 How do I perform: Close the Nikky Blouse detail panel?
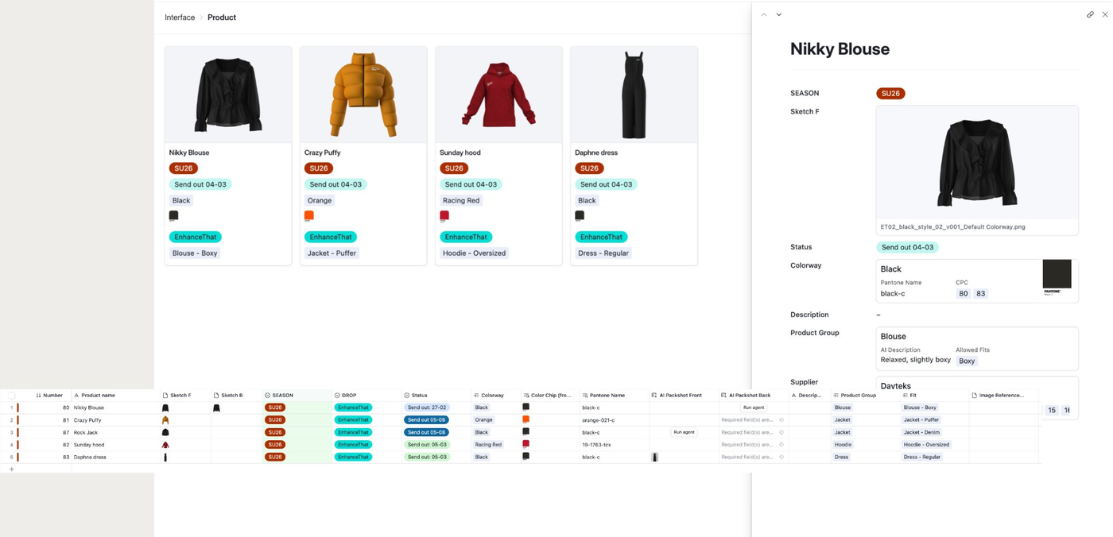pyautogui.click(x=1104, y=14)
